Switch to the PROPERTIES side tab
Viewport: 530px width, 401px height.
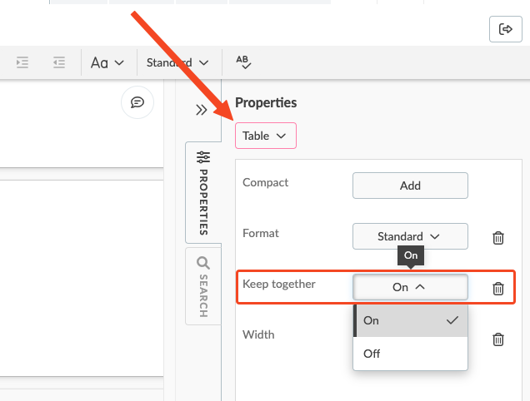coord(203,192)
